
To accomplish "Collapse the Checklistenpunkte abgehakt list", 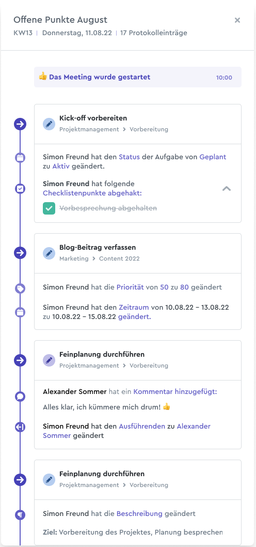I will pyautogui.click(x=227, y=188).
